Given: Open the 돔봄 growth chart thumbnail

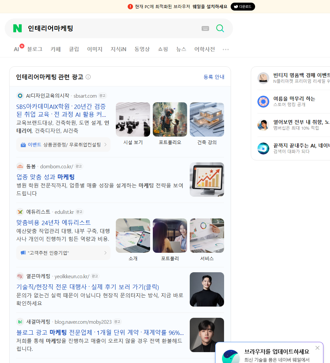Looking at the screenshot, I should coord(207,180).
